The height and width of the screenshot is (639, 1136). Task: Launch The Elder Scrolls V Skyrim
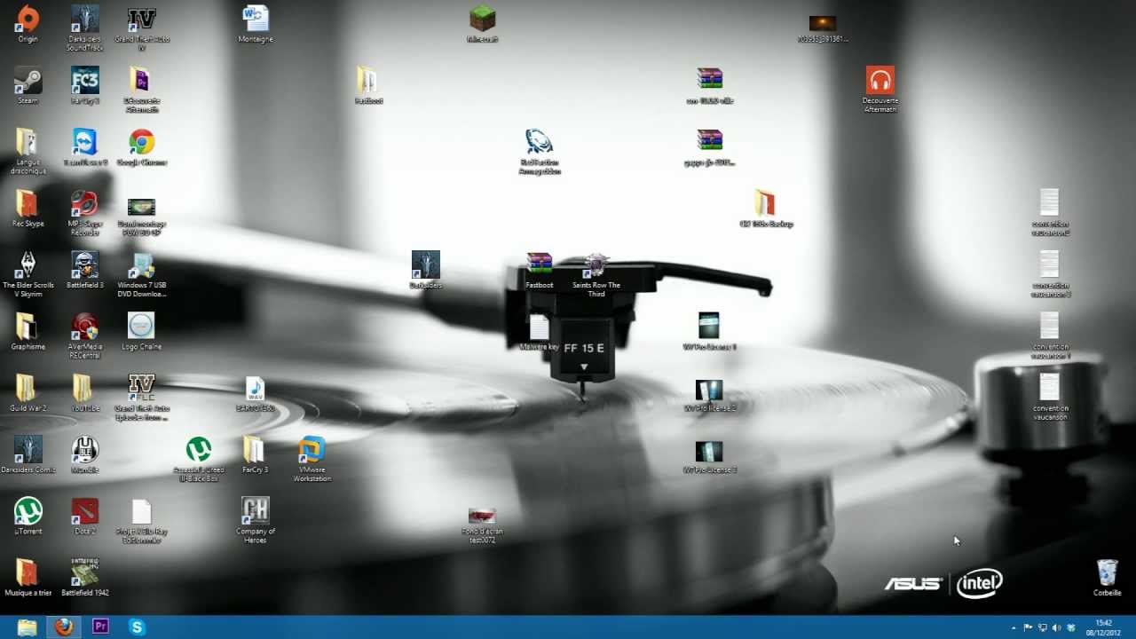[28, 264]
